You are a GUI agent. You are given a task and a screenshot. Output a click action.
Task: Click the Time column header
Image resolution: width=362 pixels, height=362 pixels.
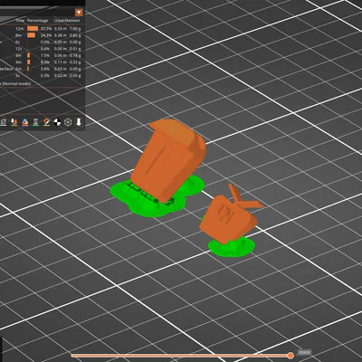(x=20, y=21)
